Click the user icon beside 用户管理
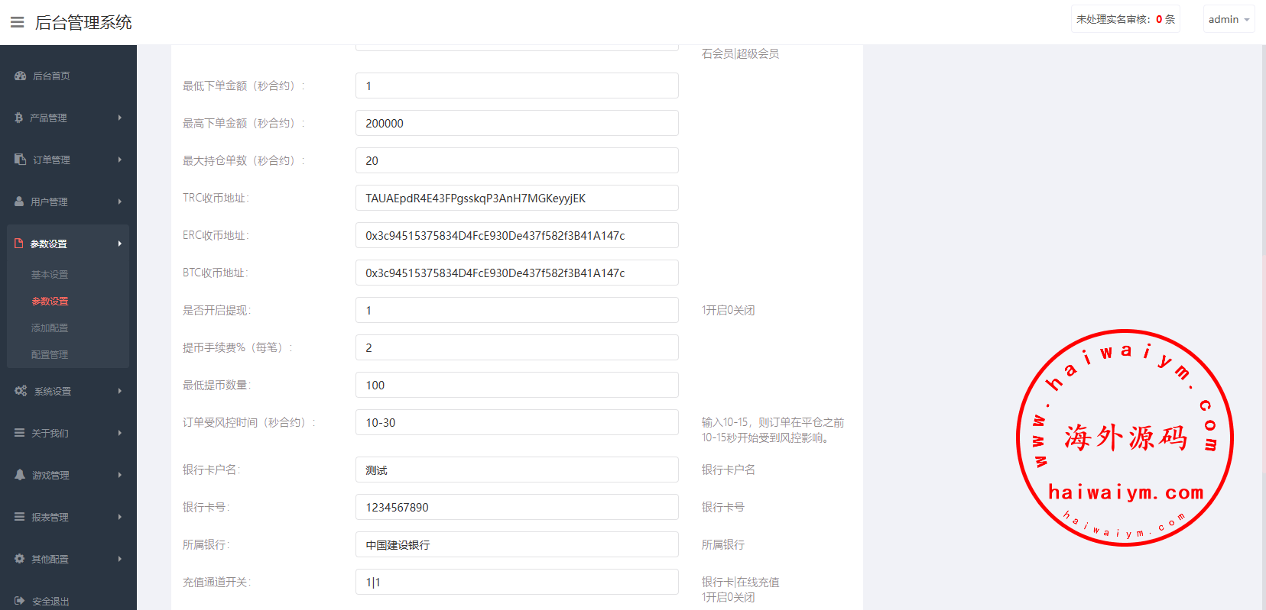 pyautogui.click(x=19, y=202)
